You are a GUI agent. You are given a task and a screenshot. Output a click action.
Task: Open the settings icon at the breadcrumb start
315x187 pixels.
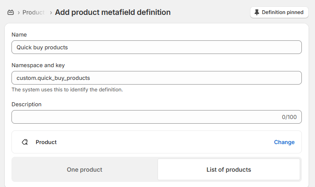[x=11, y=12]
